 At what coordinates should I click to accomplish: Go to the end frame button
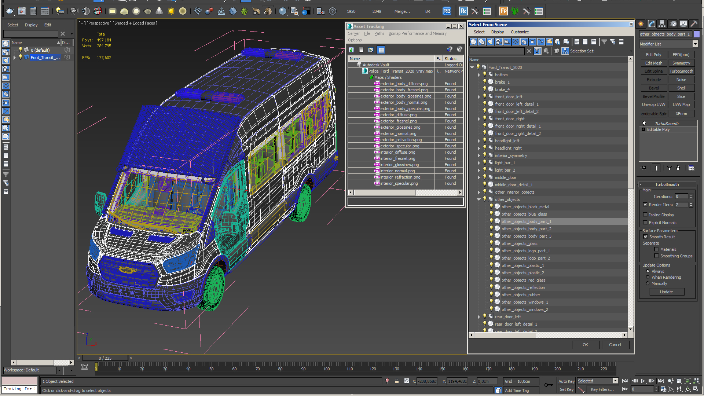click(x=661, y=381)
